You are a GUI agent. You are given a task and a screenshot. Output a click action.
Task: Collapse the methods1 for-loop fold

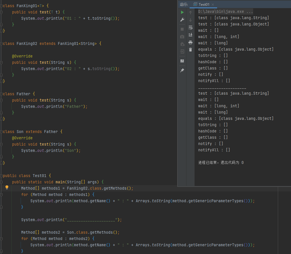point(1,195)
